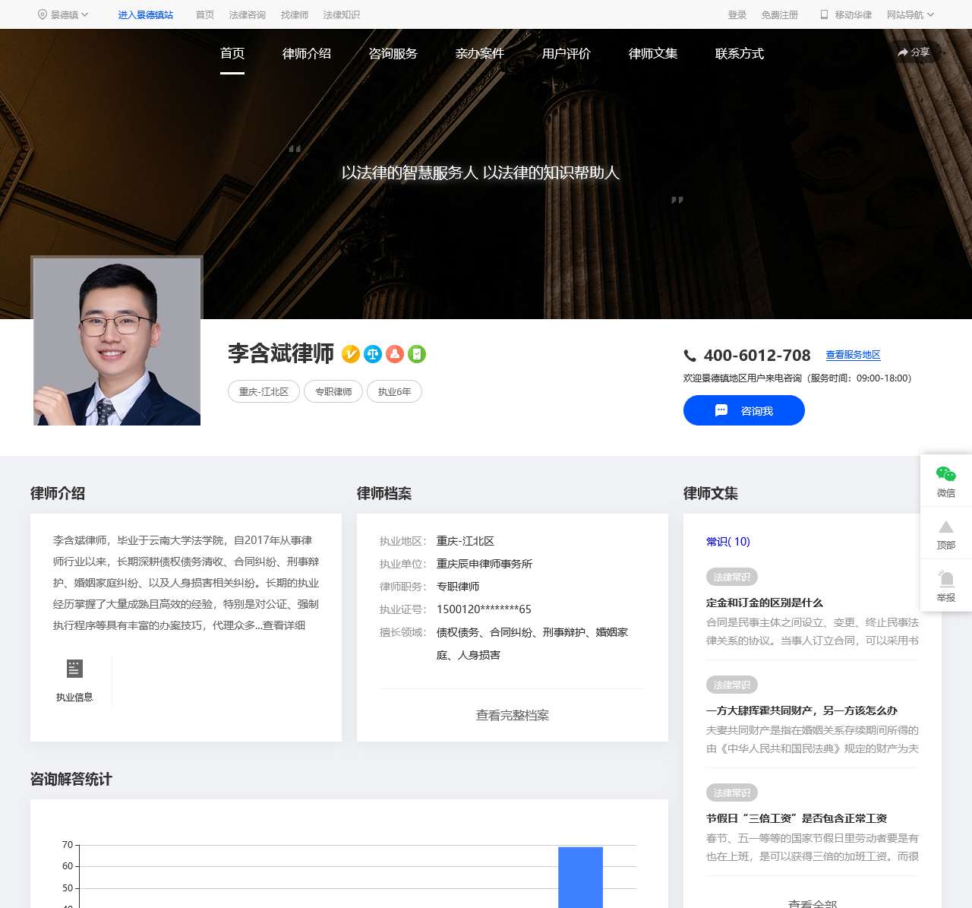
Task: Click the 常识(10) category link
Action: coord(728,542)
